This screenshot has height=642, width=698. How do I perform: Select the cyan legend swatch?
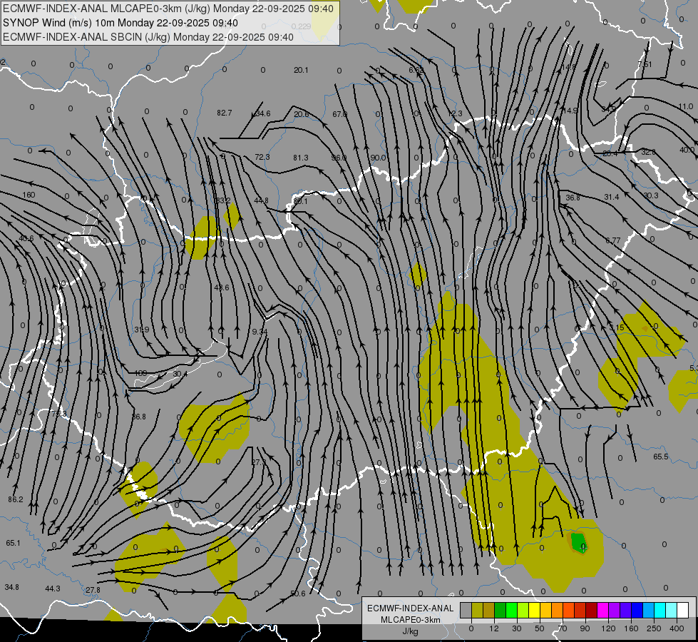(x=660, y=610)
